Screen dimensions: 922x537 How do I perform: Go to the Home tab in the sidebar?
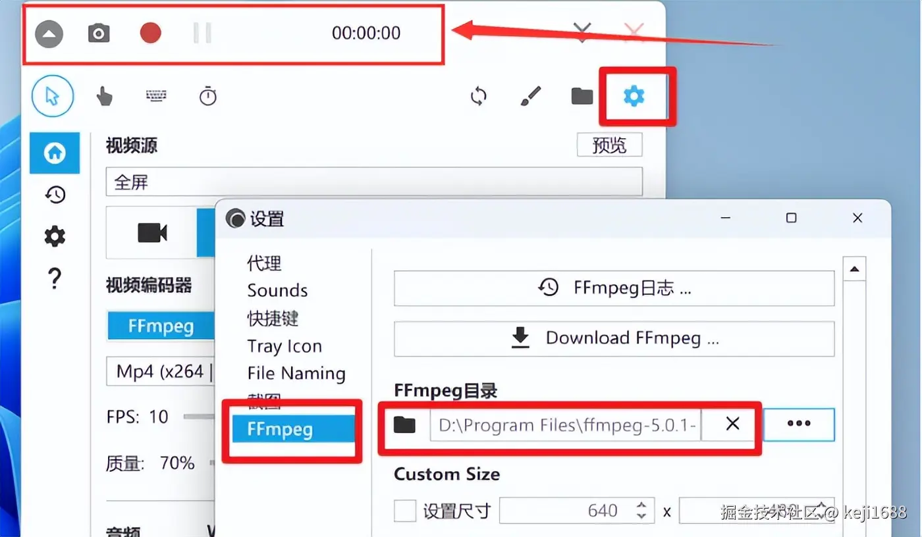(55, 153)
